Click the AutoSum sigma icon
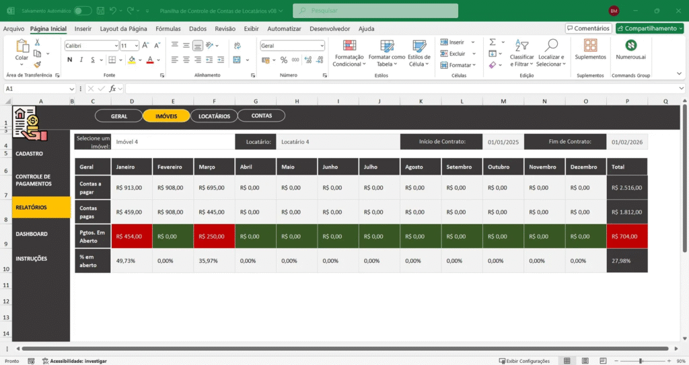The width and height of the screenshot is (689, 365). click(x=493, y=42)
